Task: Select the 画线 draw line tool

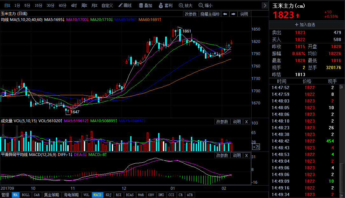Action: coord(125,5)
